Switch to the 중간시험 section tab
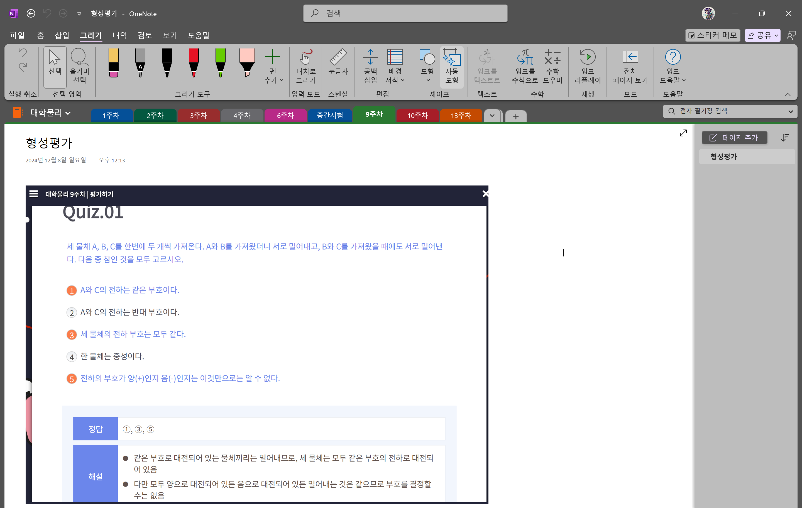Image resolution: width=802 pixels, height=508 pixels. point(329,115)
